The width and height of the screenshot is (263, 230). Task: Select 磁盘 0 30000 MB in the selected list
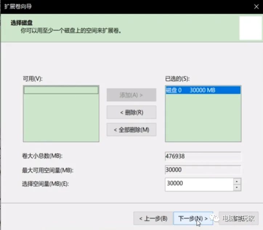(203, 90)
